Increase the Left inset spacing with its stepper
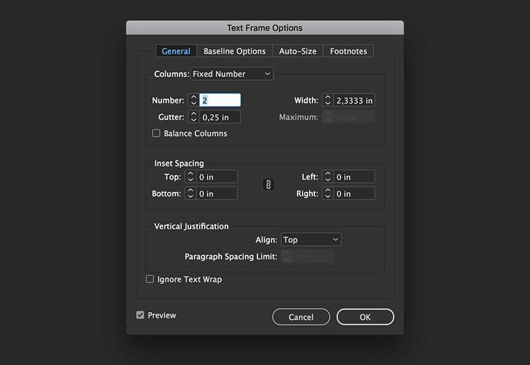Viewport: 530px width, 365px height. [x=327, y=173]
